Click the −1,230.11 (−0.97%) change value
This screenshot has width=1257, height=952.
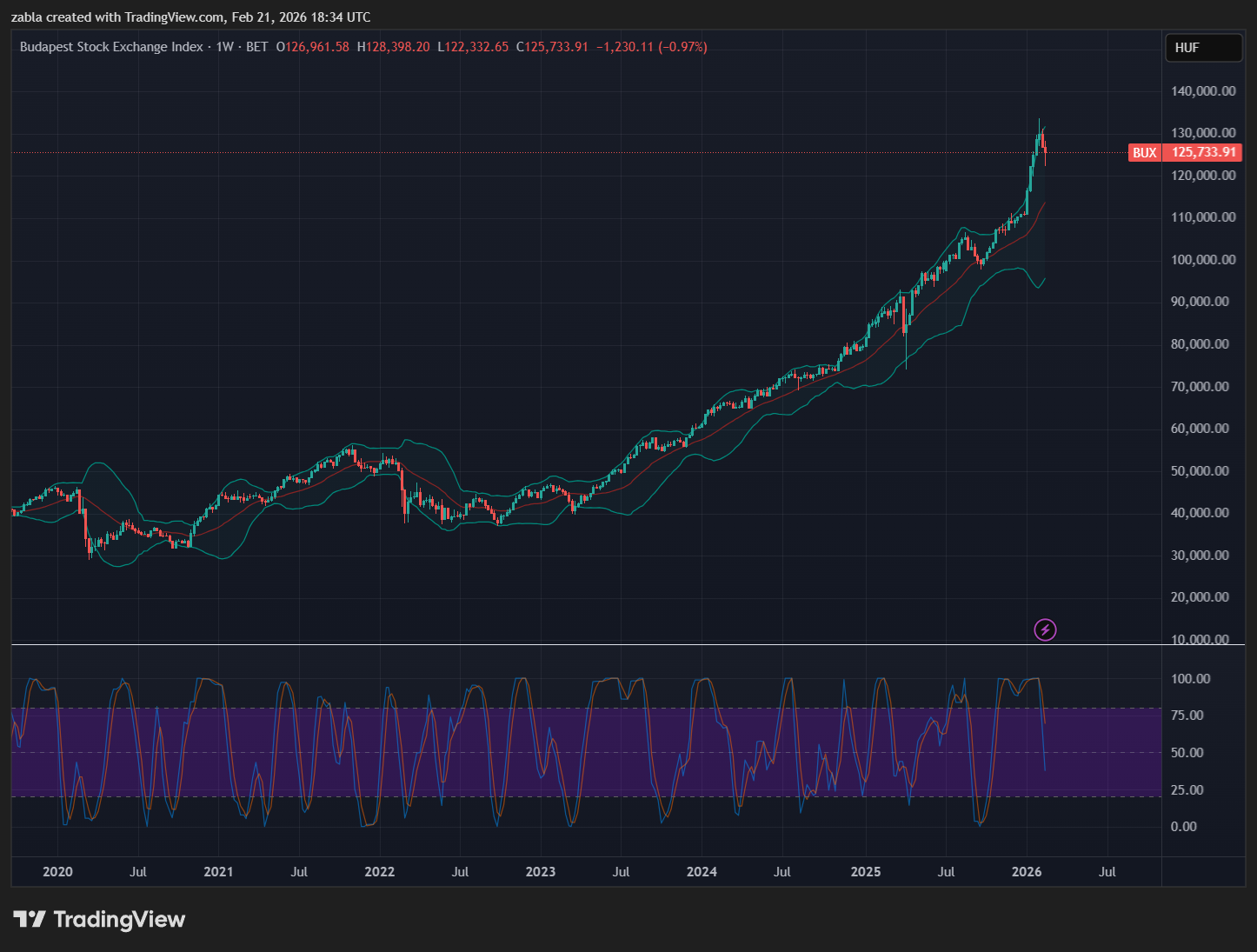[x=651, y=47]
